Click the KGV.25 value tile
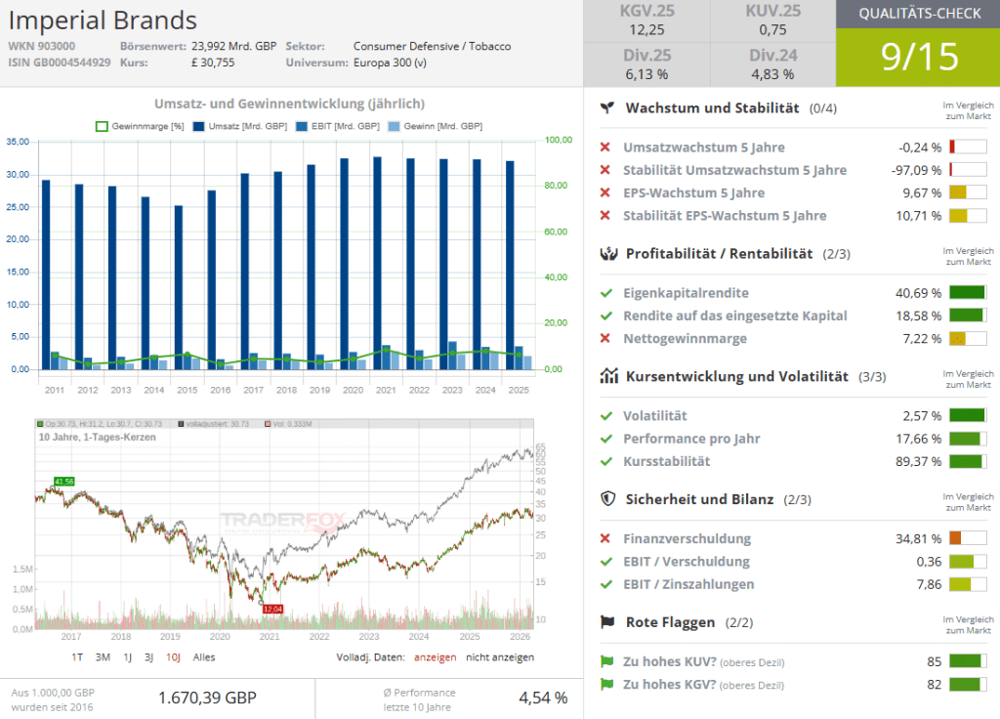The height and width of the screenshot is (719, 1000). coord(646,21)
